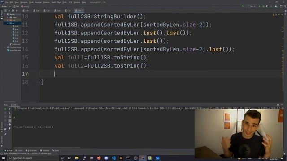
Task: Open the Edit menu
Action: click(x=11, y=2)
